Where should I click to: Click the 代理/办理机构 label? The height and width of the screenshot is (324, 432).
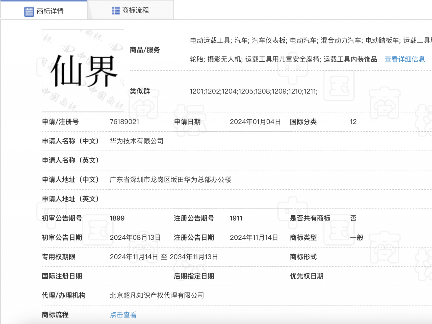(x=64, y=295)
